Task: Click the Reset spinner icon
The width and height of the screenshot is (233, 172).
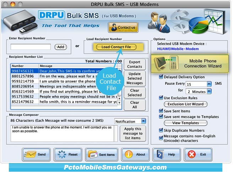Action: [x=62, y=154]
